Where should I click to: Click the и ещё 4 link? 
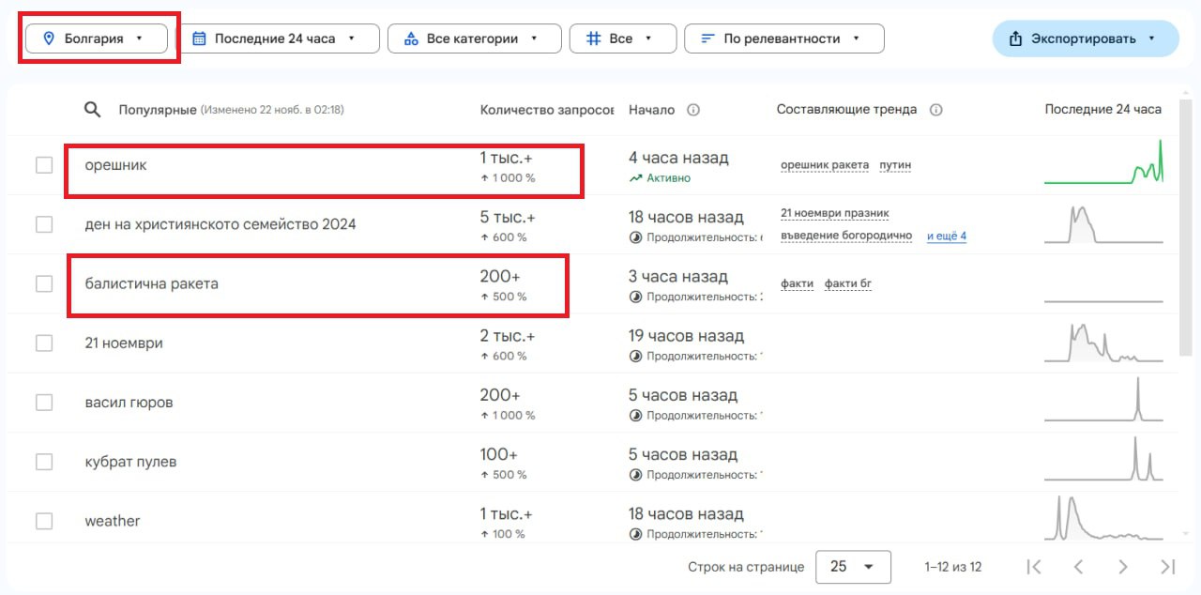pyautogui.click(x=947, y=236)
